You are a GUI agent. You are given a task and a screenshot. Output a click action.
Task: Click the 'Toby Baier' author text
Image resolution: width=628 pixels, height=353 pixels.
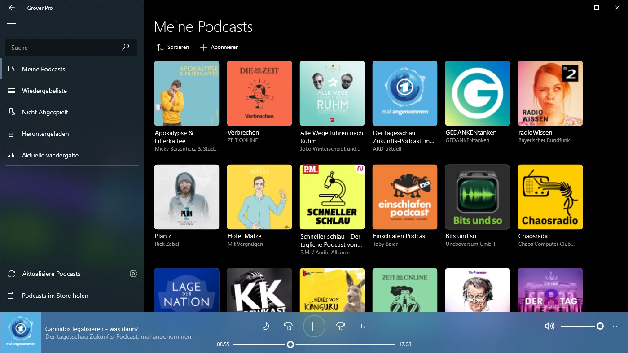386,244
